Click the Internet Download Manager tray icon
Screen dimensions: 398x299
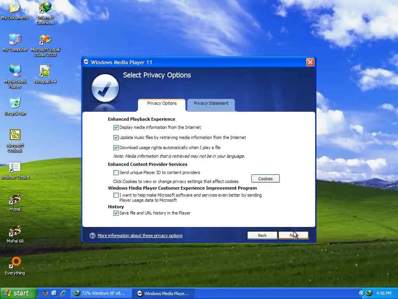369,293
